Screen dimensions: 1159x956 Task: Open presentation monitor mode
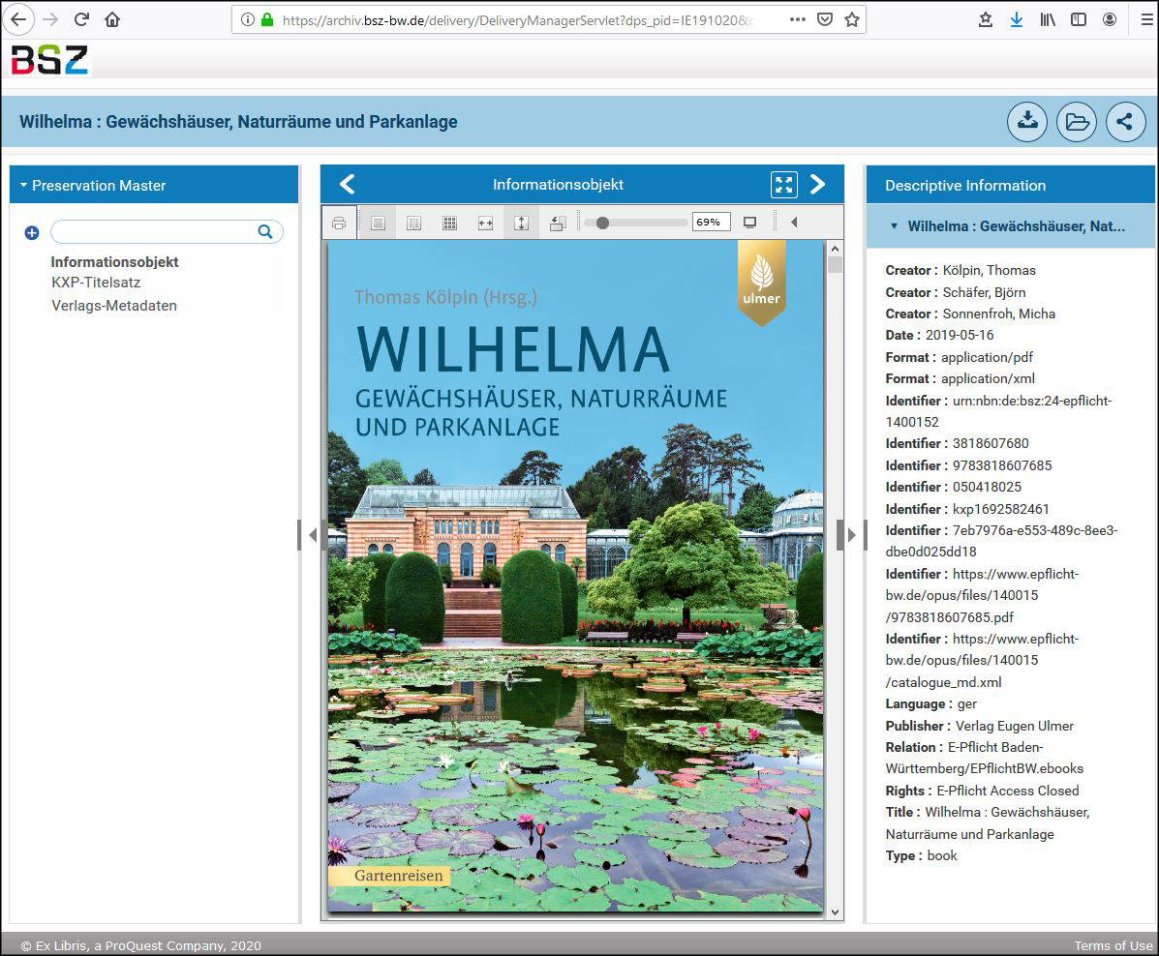(749, 223)
